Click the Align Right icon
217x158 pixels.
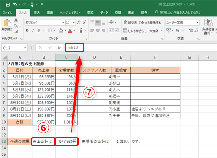[x=103, y=30]
